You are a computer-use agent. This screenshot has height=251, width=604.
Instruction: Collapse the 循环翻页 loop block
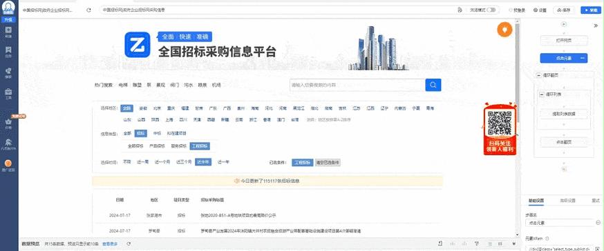(538, 76)
